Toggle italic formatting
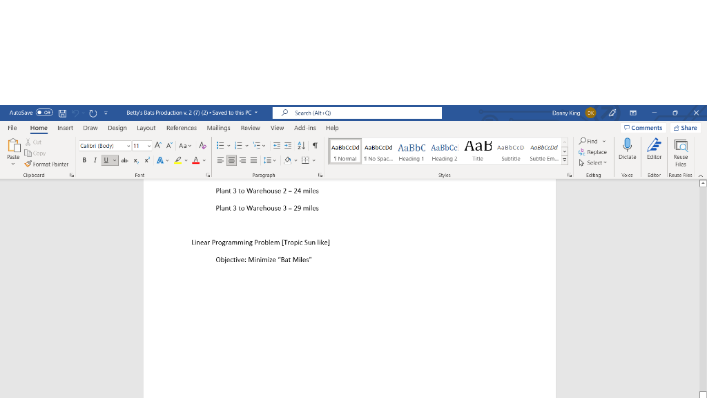Image resolution: width=707 pixels, height=398 pixels. (x=95, y=160)
